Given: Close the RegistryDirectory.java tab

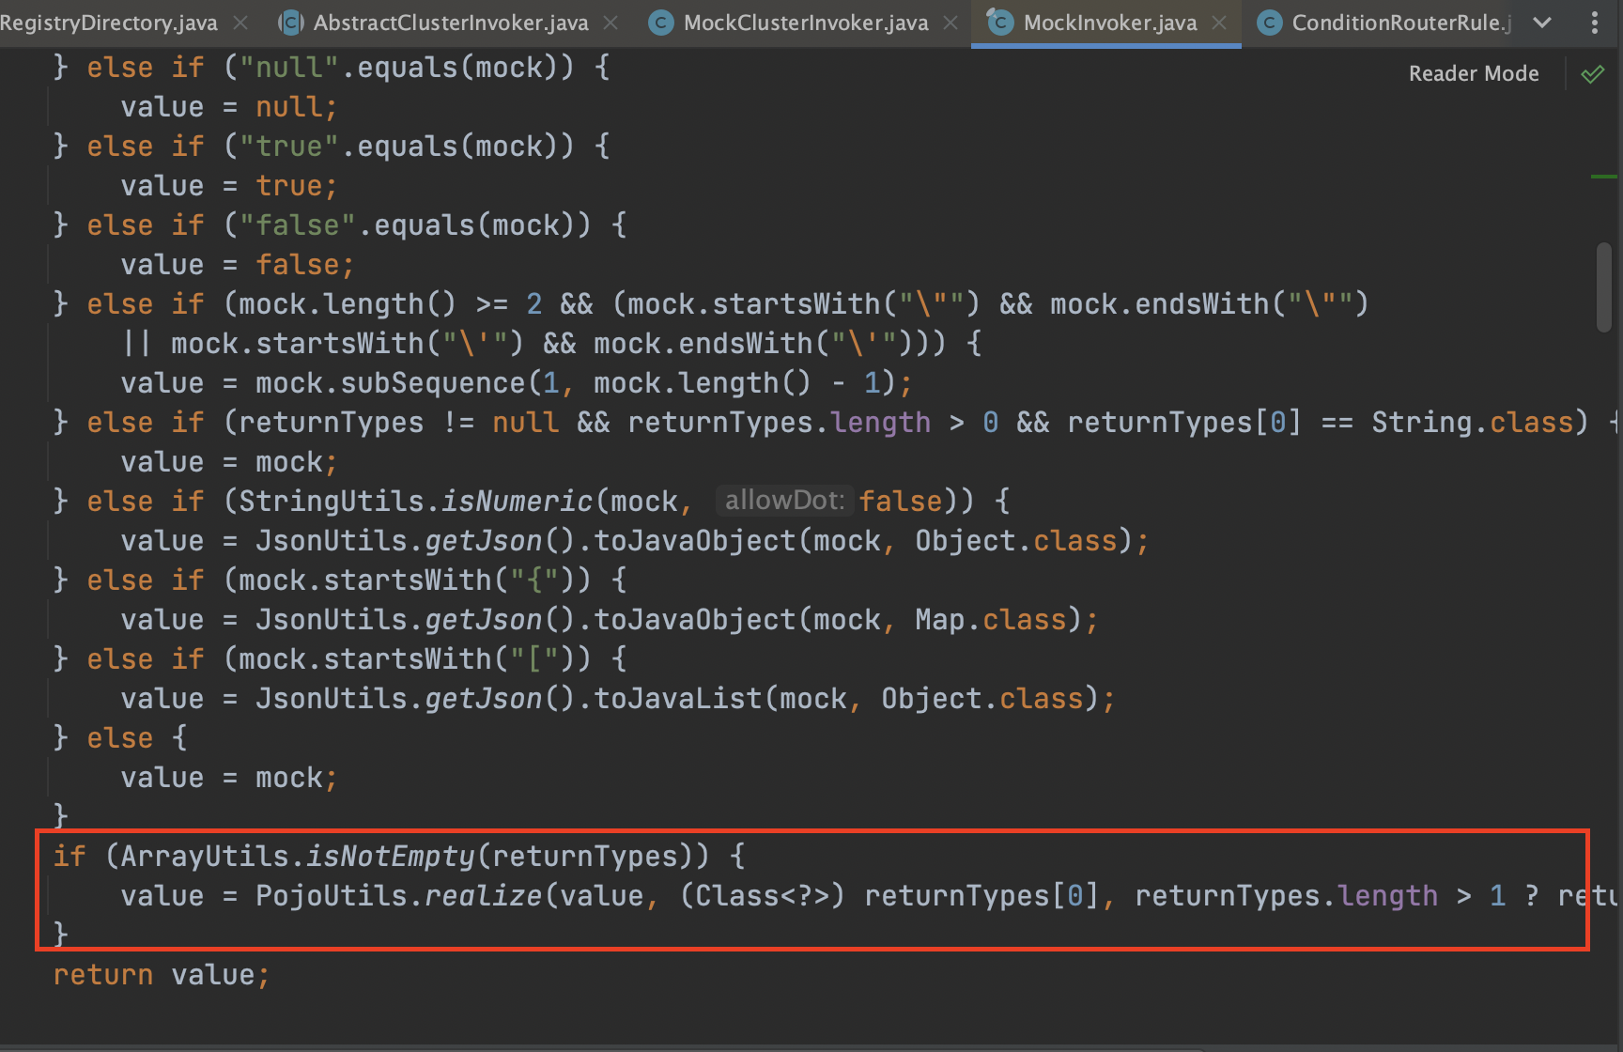Looking at the screenshot, I should tap(240, 23).
